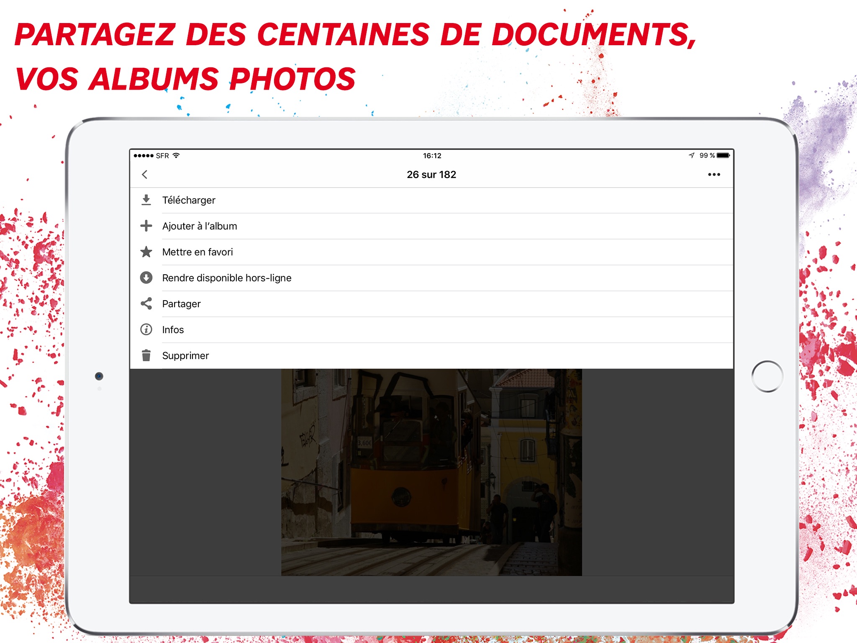The image size is (857, 643).
Task: Click the share nodes icon
Action: click(146, 303)
